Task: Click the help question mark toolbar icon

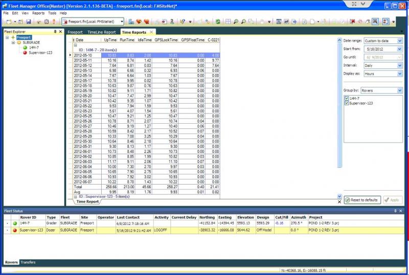Action: point(181,22)
